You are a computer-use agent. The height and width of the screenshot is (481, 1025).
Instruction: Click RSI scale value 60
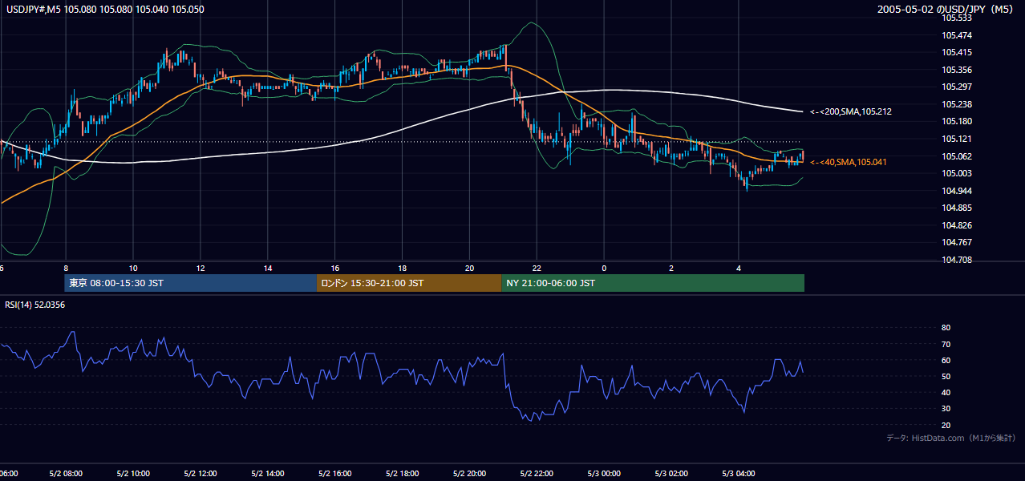[x=946, y=360]
